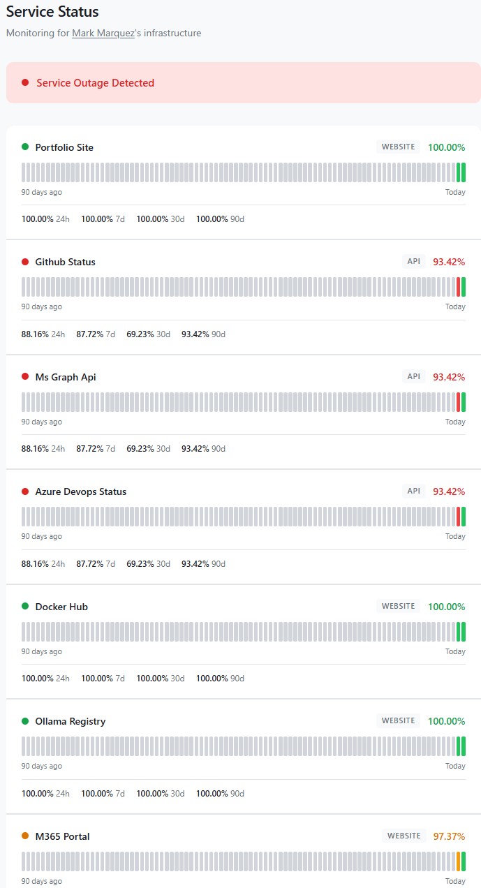The height and width of the screenshot is (888, 481).
Task: Click the 93.42% uptime value for Ms Graph Api
Action: pos(448,377)
